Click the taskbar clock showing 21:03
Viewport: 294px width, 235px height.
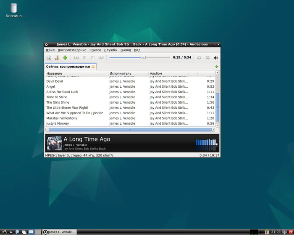pyautogui.click(x=276, y=232)
